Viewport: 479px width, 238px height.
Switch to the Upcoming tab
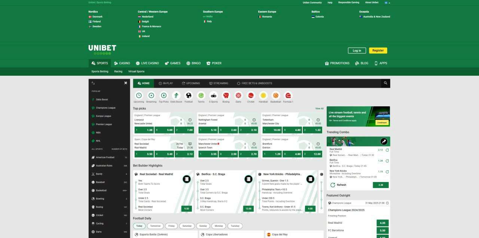click(191, 83)
